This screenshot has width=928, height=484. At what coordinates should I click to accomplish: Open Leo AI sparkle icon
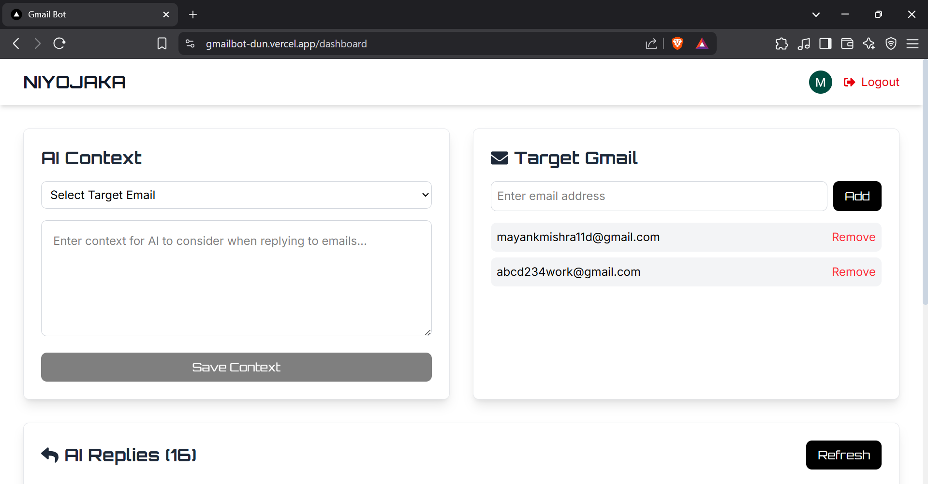click(869, 43)
